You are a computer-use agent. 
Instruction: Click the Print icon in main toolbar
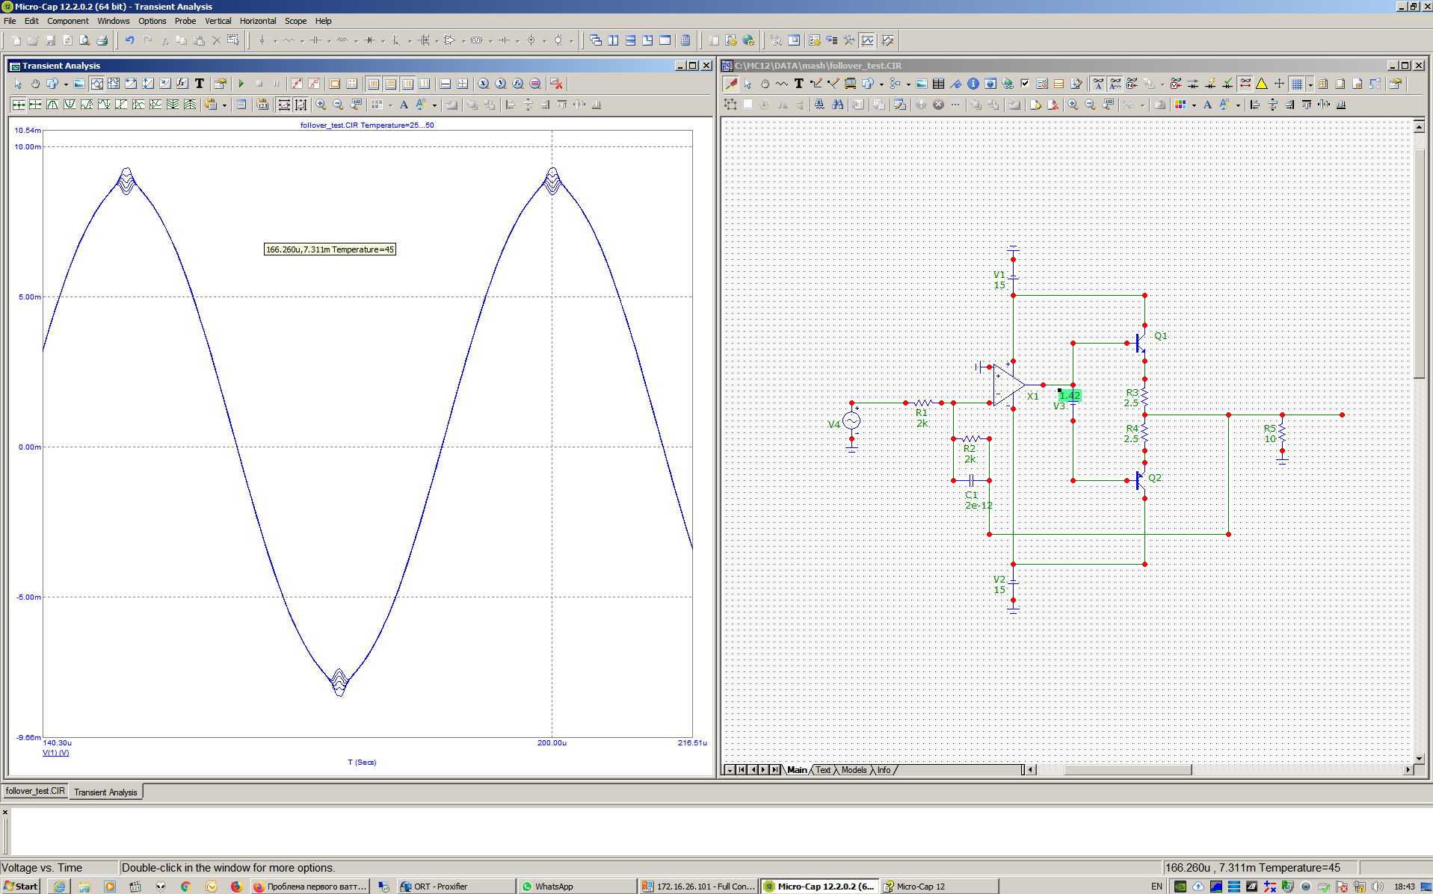click(102, 40)
